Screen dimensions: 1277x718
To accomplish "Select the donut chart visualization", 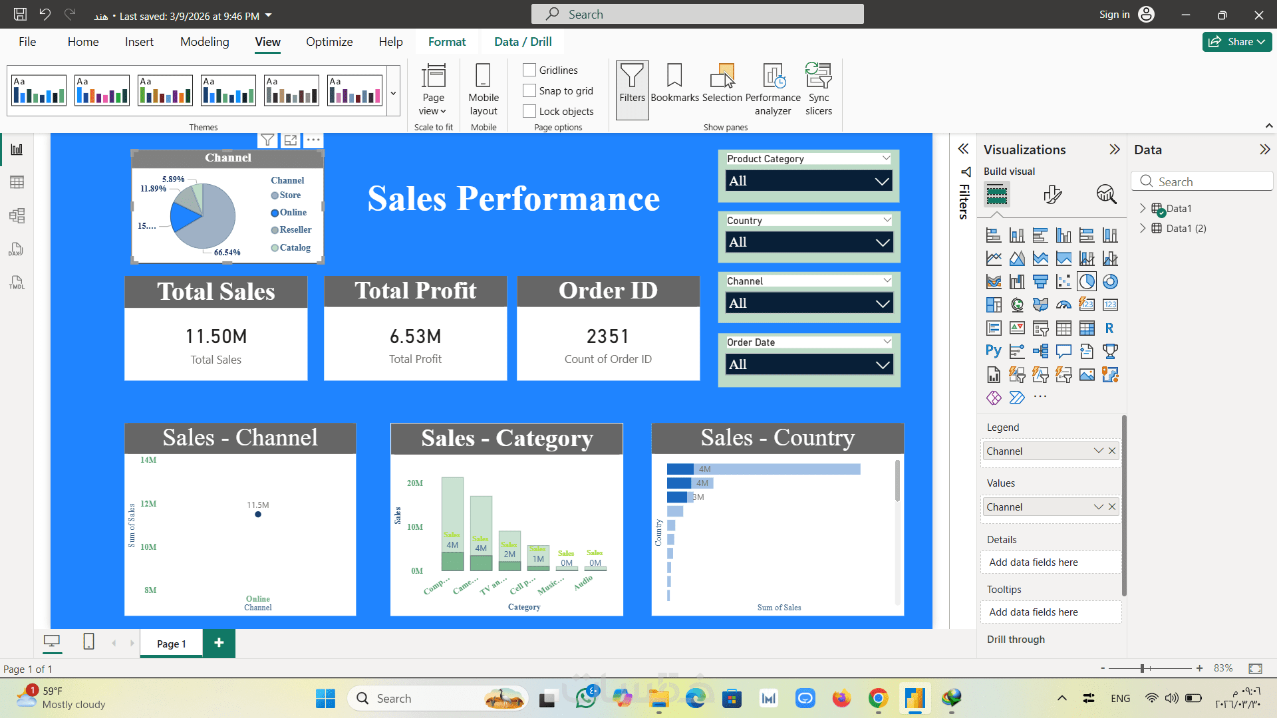I will (x=1110, y=282).
